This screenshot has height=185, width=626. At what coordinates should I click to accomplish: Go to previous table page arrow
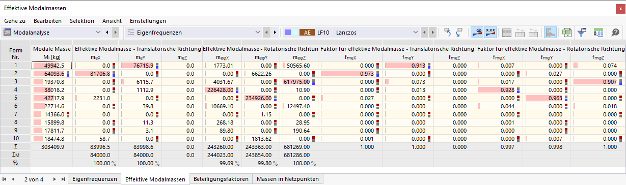(x=13, y=179)
